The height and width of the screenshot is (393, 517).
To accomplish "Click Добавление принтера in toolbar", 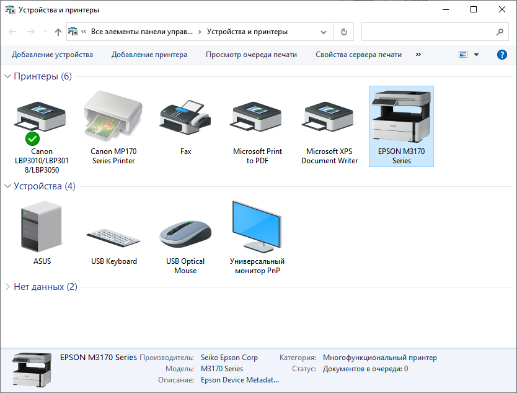I will (149, 55).
